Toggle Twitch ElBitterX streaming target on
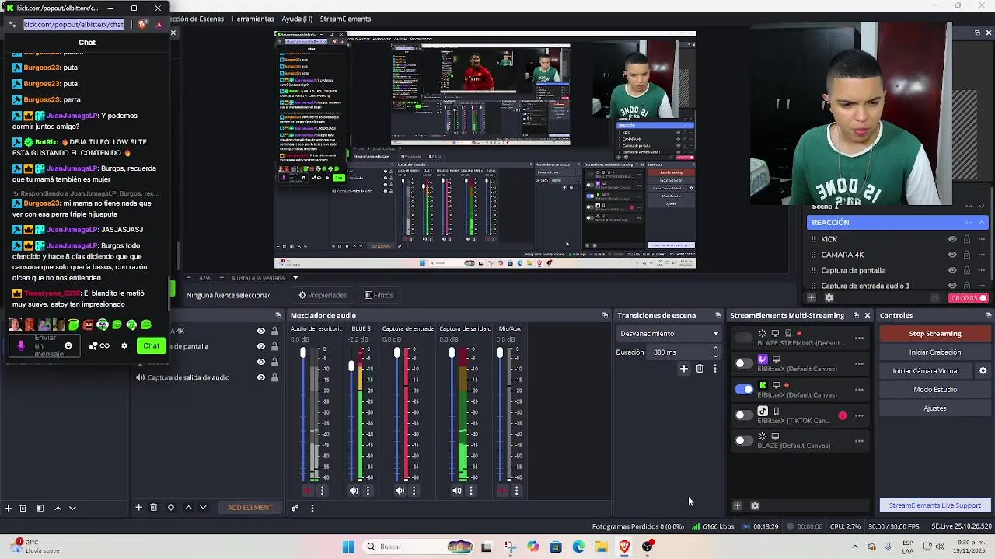The image size is (995, 559). click(744, 363)
